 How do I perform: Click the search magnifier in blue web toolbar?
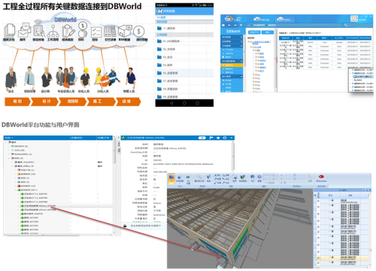[346, 25]
